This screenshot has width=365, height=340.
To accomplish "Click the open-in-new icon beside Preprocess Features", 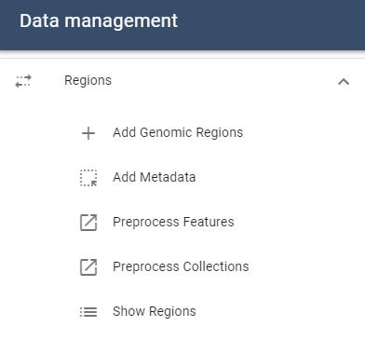I will click(x=88, y=223).
